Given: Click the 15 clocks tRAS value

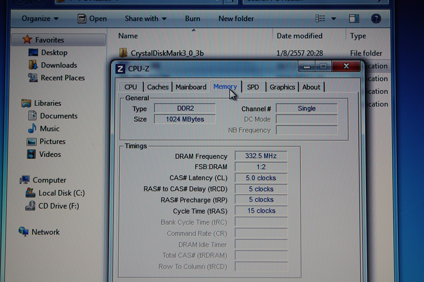Looking at the screenshot, I should (261, 211).
